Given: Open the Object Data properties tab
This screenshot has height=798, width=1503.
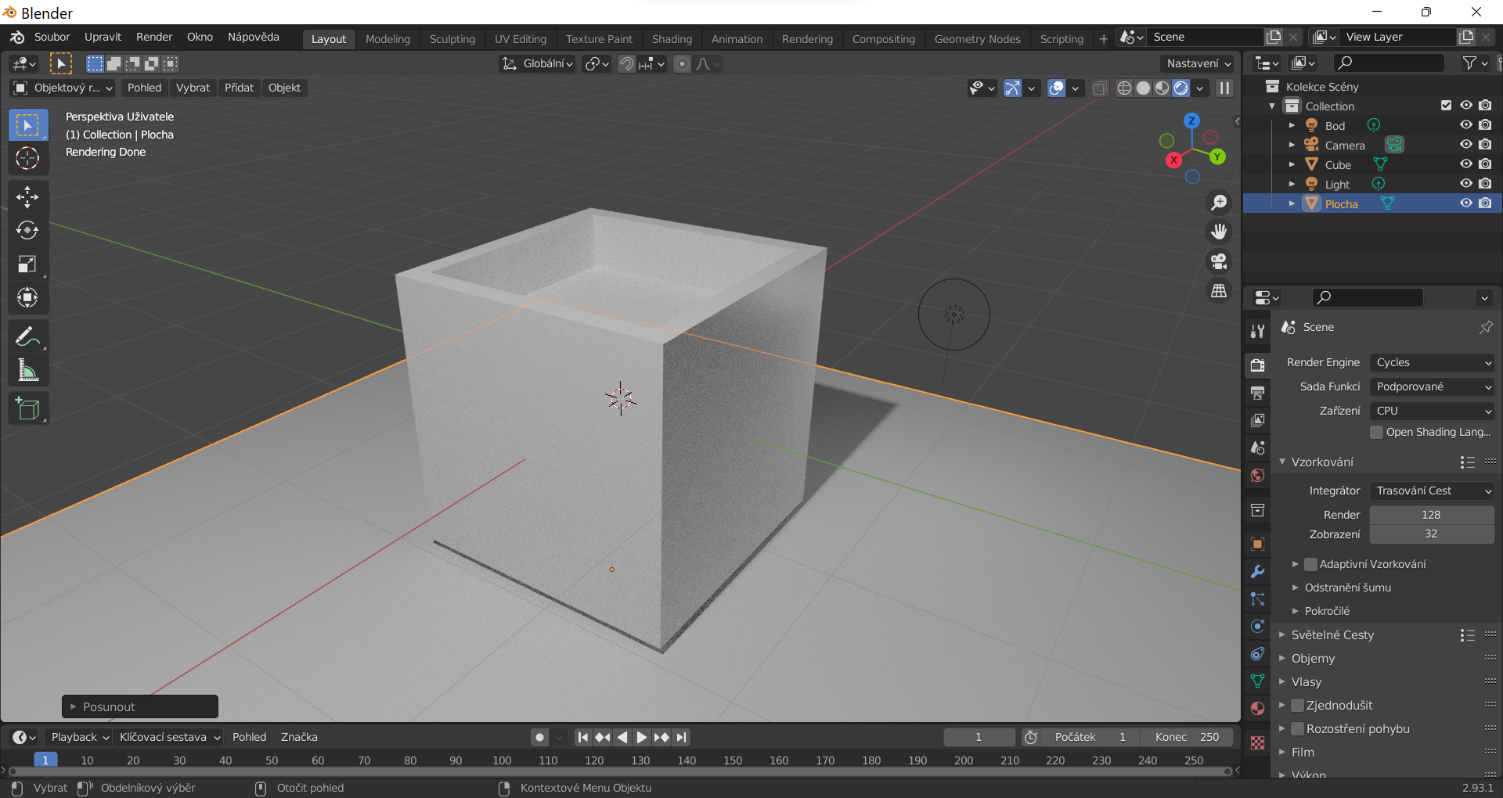Looking at the screenshot, I should [x=1257, y=681].
